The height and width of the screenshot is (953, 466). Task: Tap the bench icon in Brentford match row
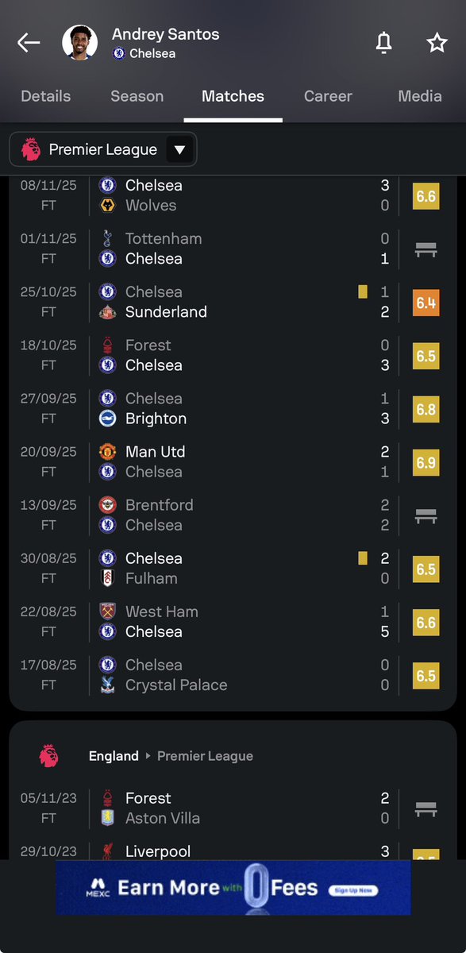(x=426, y=515)
